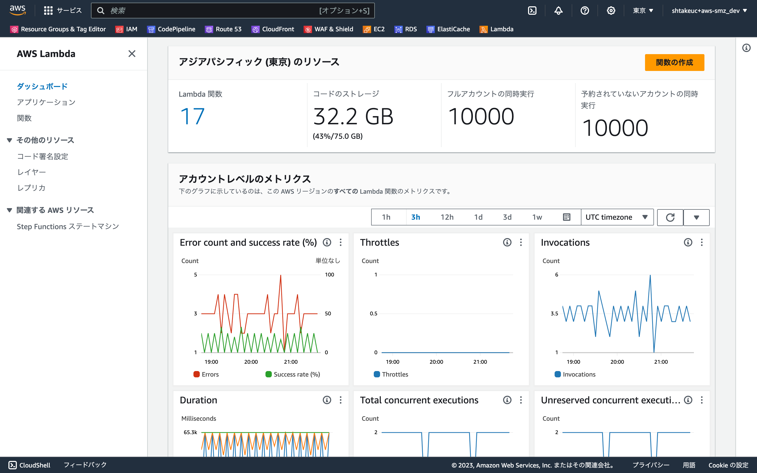Screen dimensions: 757x473
Task: Open the AWS home logo
Action: [18, 10]
